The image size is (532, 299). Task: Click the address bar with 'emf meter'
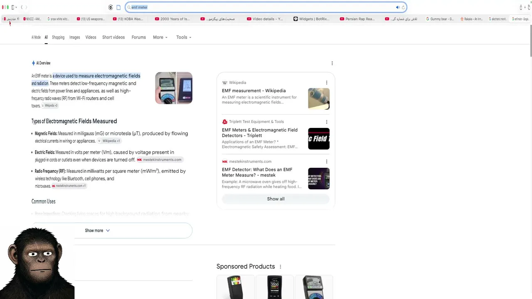click(266, 7)
